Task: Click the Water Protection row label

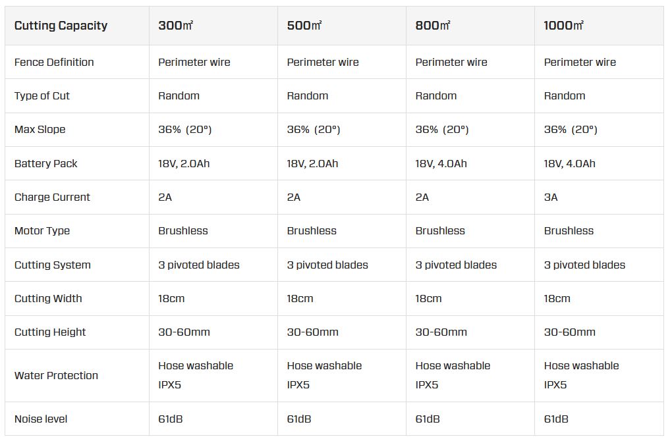Action: click(x=56, y=375)
